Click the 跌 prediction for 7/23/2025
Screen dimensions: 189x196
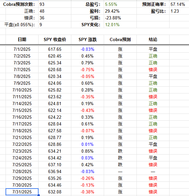click(x=120, y=151)
